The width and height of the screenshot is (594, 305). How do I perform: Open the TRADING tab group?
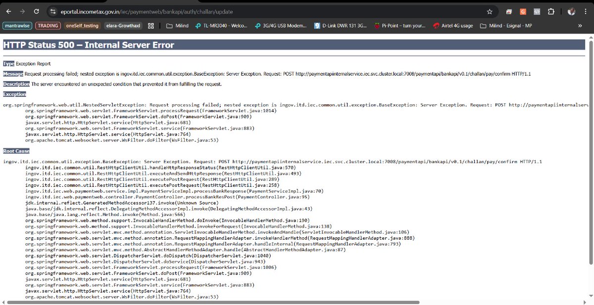pos(48,26)
